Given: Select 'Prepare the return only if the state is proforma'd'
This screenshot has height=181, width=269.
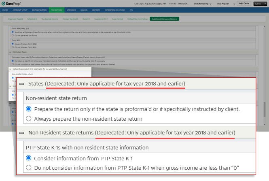Looking at the screenshot, I should pos(28,109).
